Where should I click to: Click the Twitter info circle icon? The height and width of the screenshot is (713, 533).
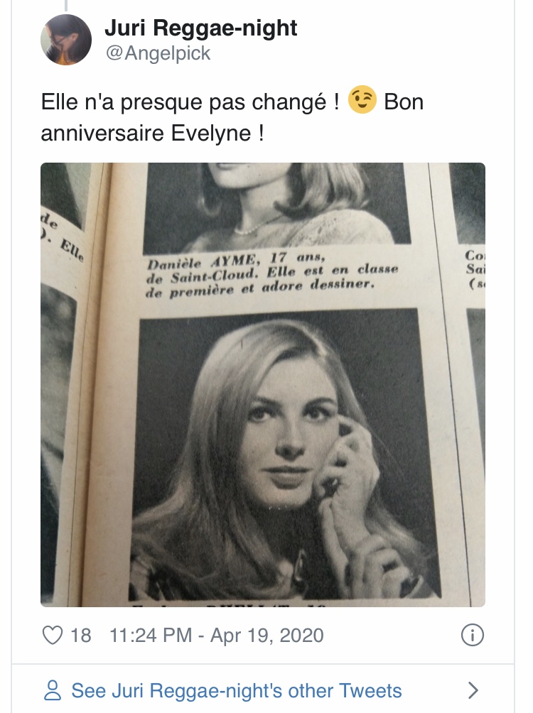coord(472,636)
